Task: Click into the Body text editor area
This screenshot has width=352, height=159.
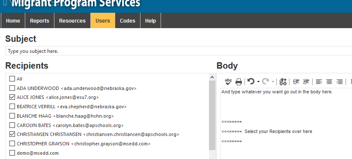Action: (286, 124)
